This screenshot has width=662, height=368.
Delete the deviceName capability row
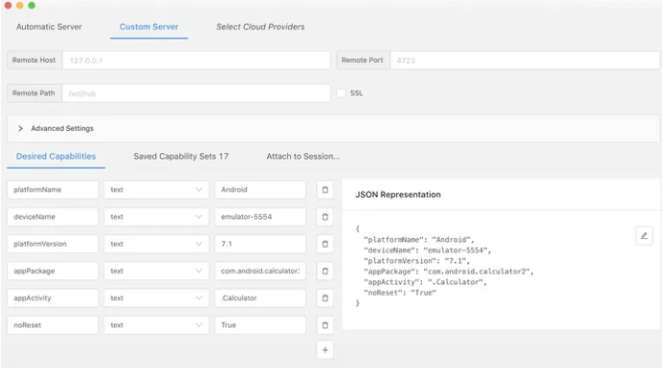click(325, 217)
